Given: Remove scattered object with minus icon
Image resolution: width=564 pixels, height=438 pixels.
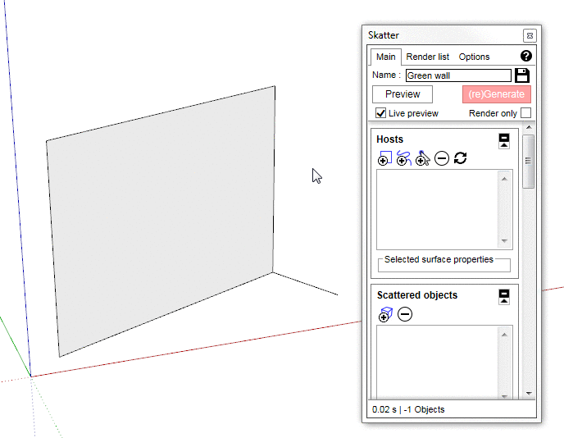Looking at the screenshot, I should click(x=405, y=315).
